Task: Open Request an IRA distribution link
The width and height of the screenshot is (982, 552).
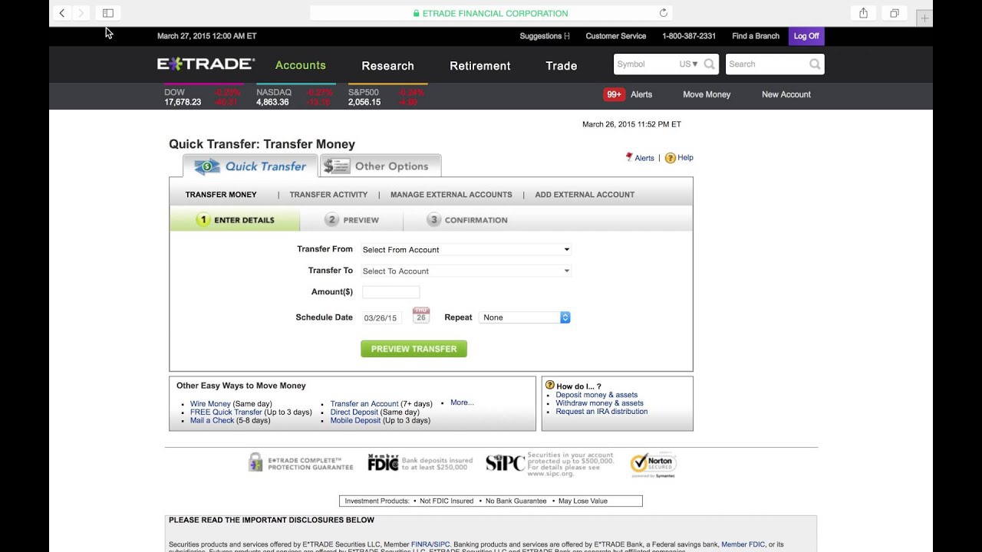Action: coord(601,412)
